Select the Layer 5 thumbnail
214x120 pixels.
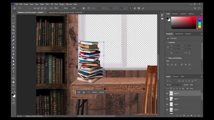(x=171, y=99)
